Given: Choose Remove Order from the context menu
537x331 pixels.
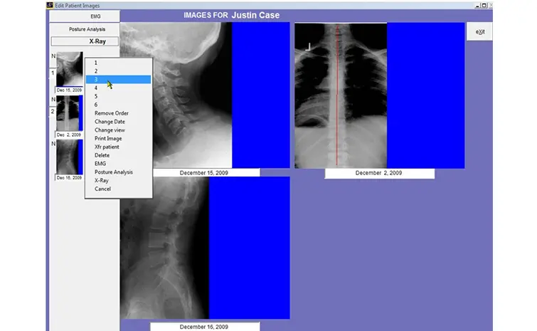Looking at the screenshot, I should [118, 113].
